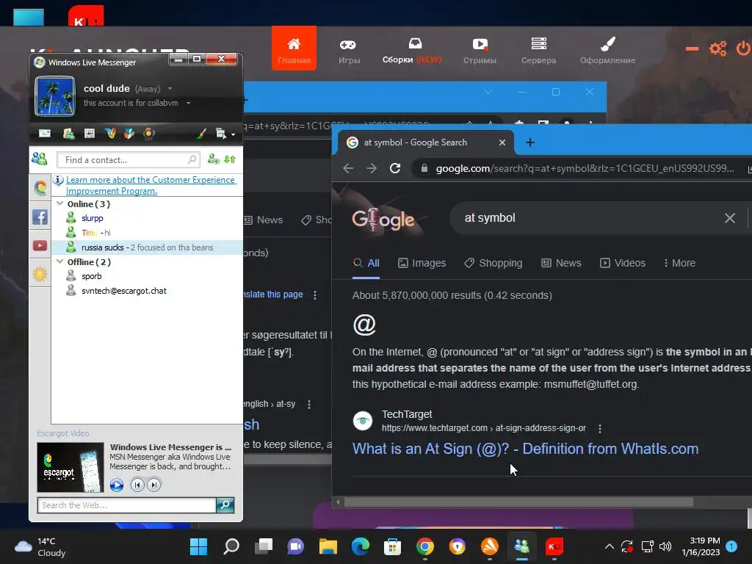Open the Learn more about Customer Experience link
752x564 pixels.
point(151,185)
